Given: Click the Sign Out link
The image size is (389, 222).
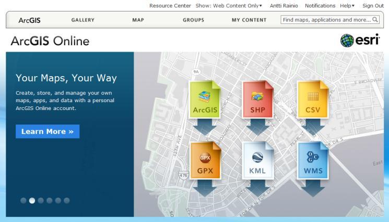Looking at the screenshot, I should tap(373, 6).
